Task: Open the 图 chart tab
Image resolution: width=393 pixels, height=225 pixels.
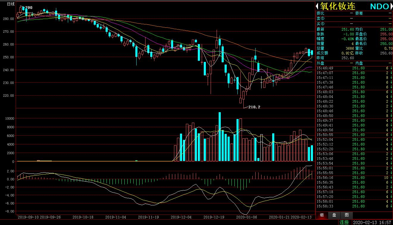Action: point(347,215)
